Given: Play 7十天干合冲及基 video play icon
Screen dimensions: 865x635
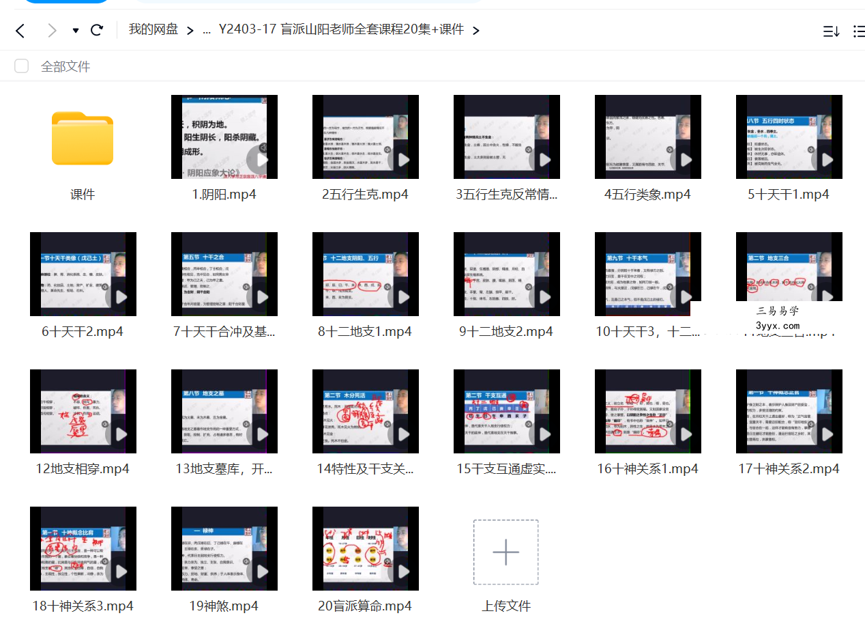Looking at the screenshot, I should tap(263, 297).
